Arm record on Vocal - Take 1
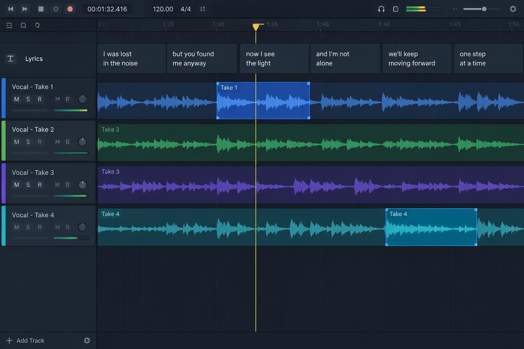 coord(40,99)
